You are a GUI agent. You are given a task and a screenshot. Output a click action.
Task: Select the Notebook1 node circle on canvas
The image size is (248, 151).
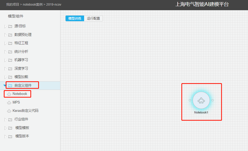point(201,100)
